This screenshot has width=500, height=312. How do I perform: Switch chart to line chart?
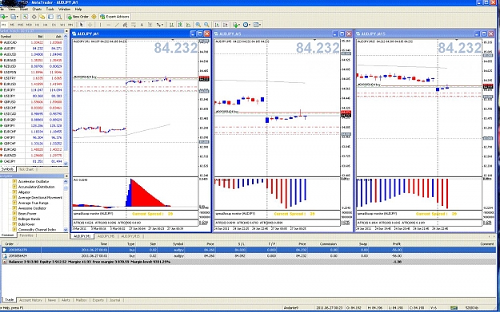tap(189, 25)
